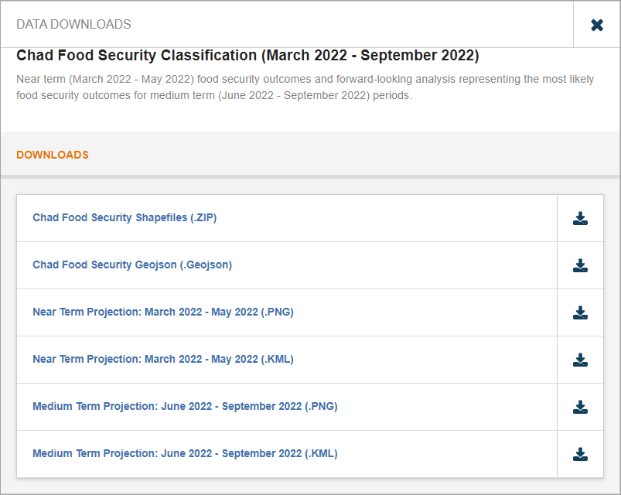Image resolution: width=621 pixels, height=495 pixels.
Task: Open Medium Term Projection (.PNG) link
Action: pos(185,407)
